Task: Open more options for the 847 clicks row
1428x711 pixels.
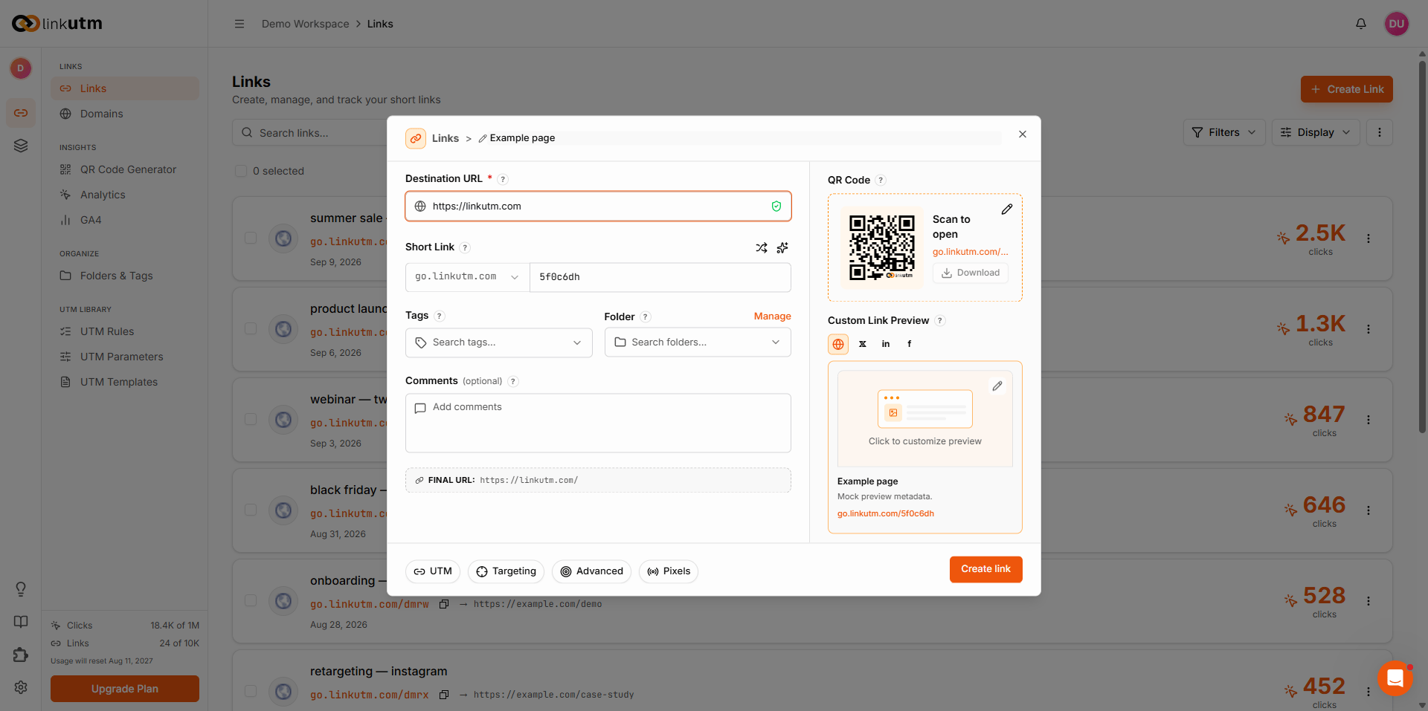Action: coord(1368,420)
